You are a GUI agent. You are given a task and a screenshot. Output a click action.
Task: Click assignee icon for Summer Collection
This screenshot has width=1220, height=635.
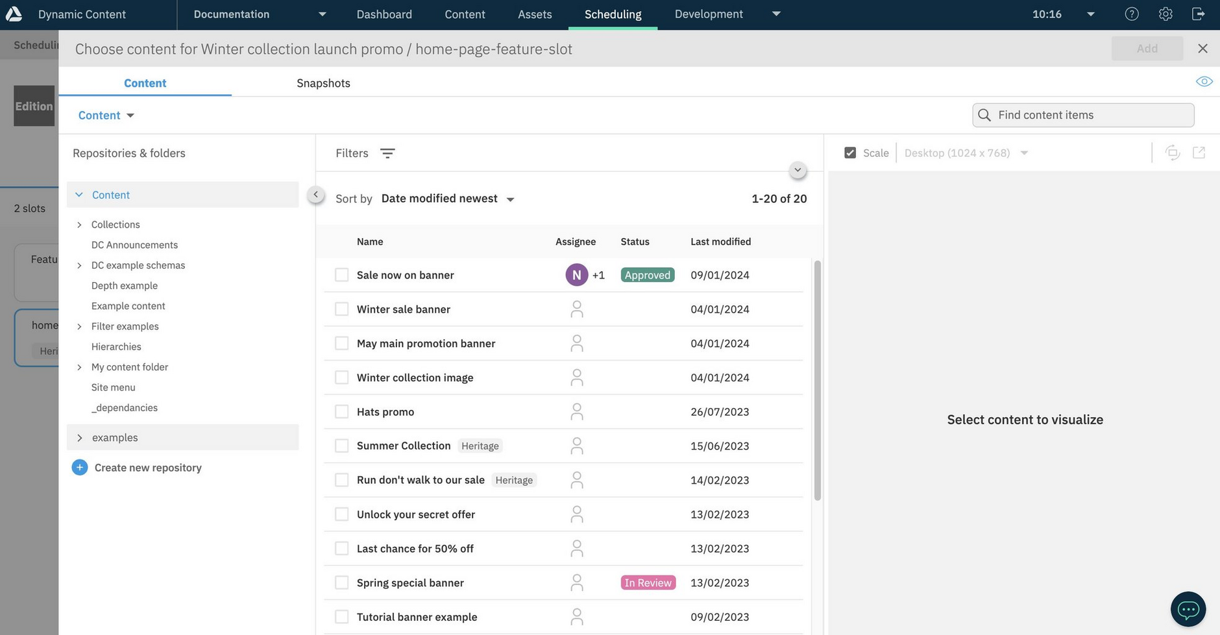576,446
